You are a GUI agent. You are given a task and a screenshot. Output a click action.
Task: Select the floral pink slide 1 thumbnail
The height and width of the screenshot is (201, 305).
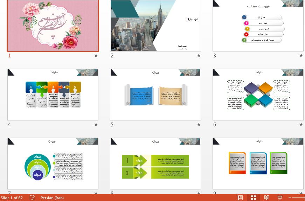click(53, 26)
